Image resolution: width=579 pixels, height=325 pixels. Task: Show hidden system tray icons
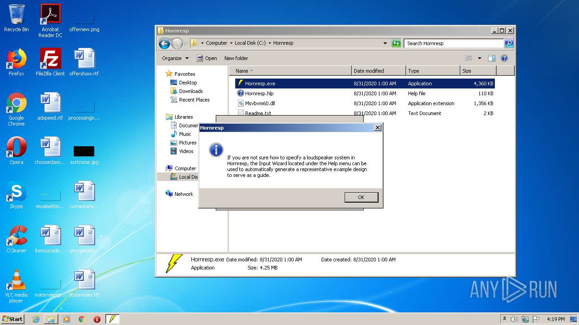[x=504, y=319]
